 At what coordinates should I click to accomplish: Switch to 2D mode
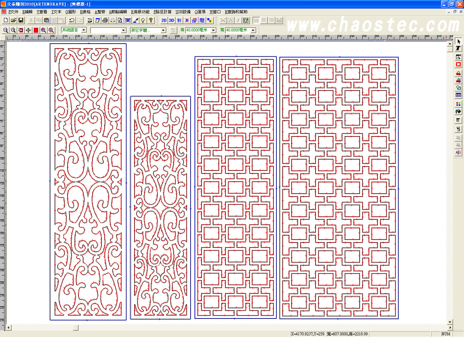tap(164, 20)
